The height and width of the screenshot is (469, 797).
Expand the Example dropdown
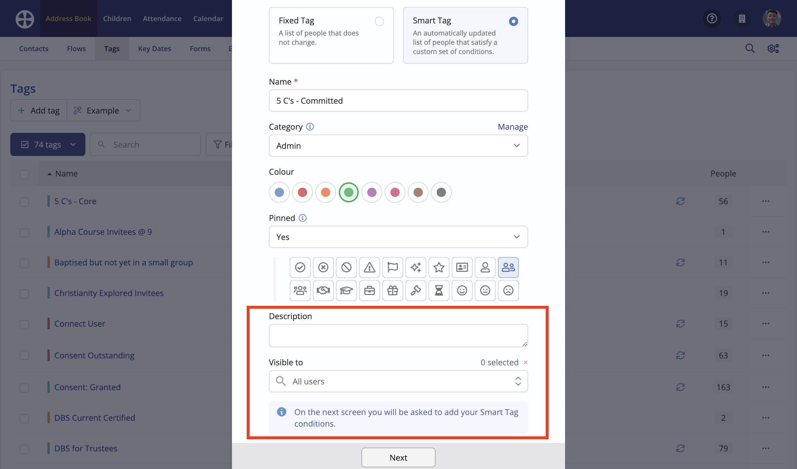pyautogui.click(x=103, y=110)
